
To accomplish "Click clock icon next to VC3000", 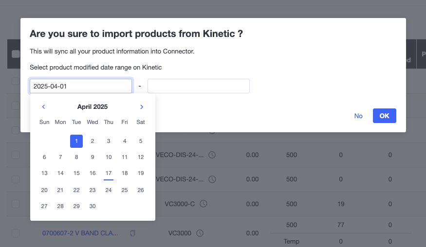I will click(x=200, y=233).
